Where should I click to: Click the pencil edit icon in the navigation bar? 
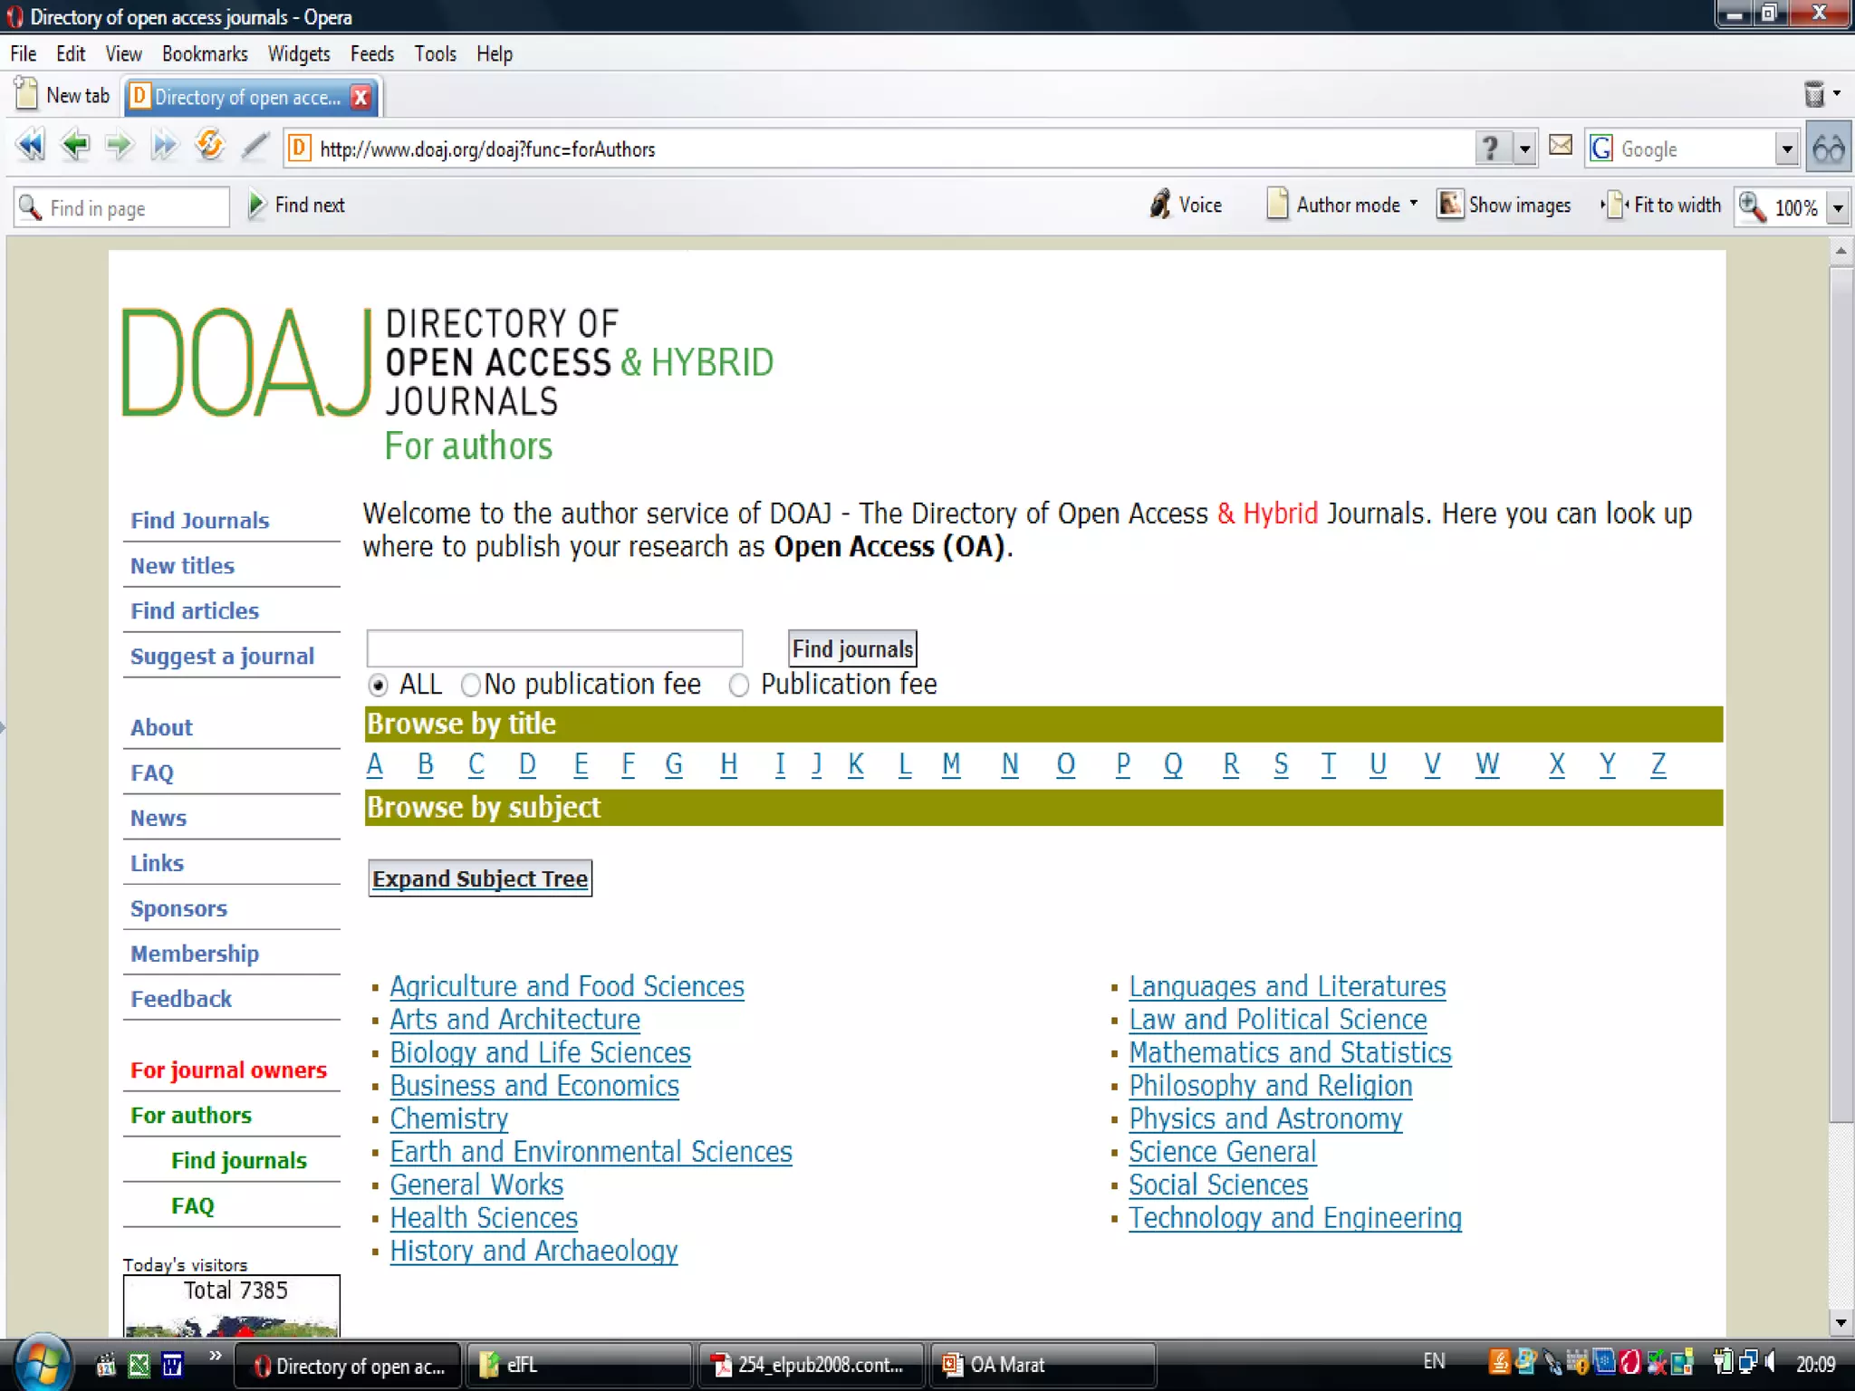tap(255, 146)
